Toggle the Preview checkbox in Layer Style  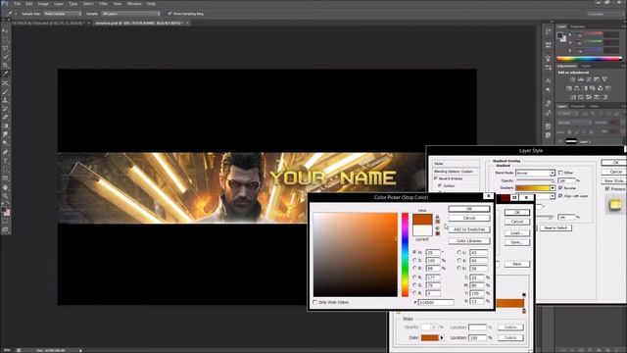point(607,188)
